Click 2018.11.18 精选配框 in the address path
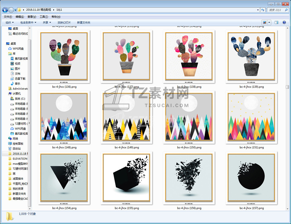291x224 pixels. (38, 10)
